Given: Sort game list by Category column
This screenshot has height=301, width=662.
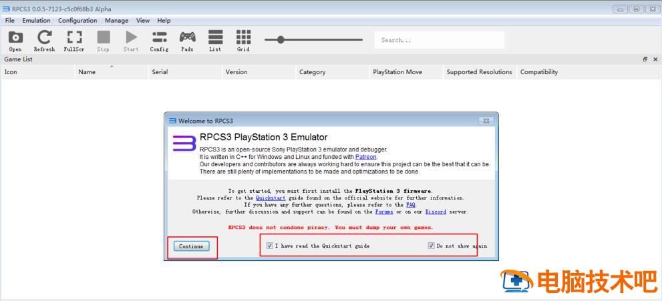Looking at the screenshot, I should pyautogui.click(x=333, y=72).
